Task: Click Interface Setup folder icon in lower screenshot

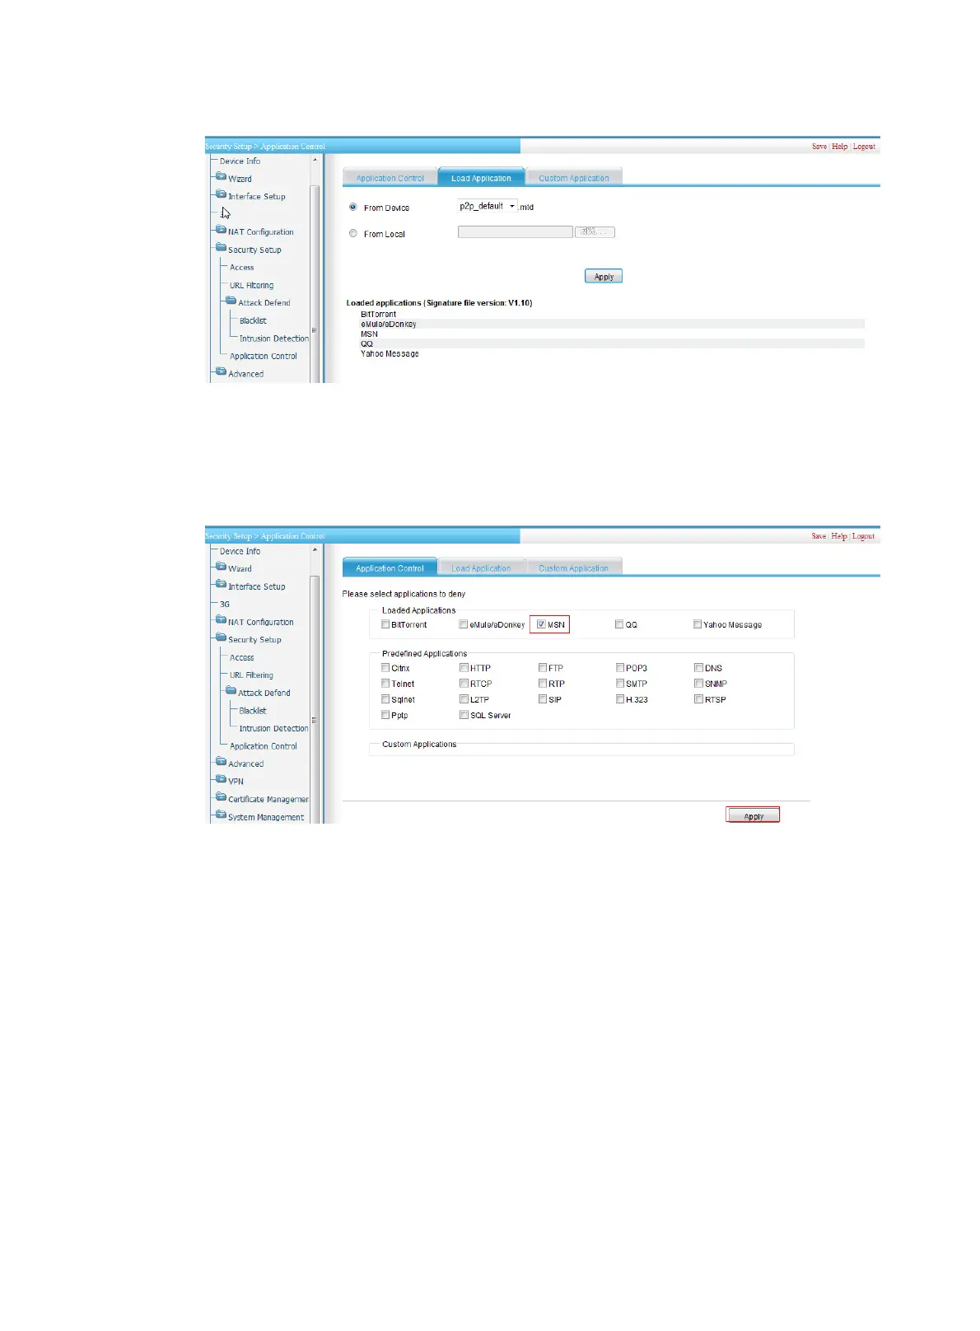Action: 221,584
